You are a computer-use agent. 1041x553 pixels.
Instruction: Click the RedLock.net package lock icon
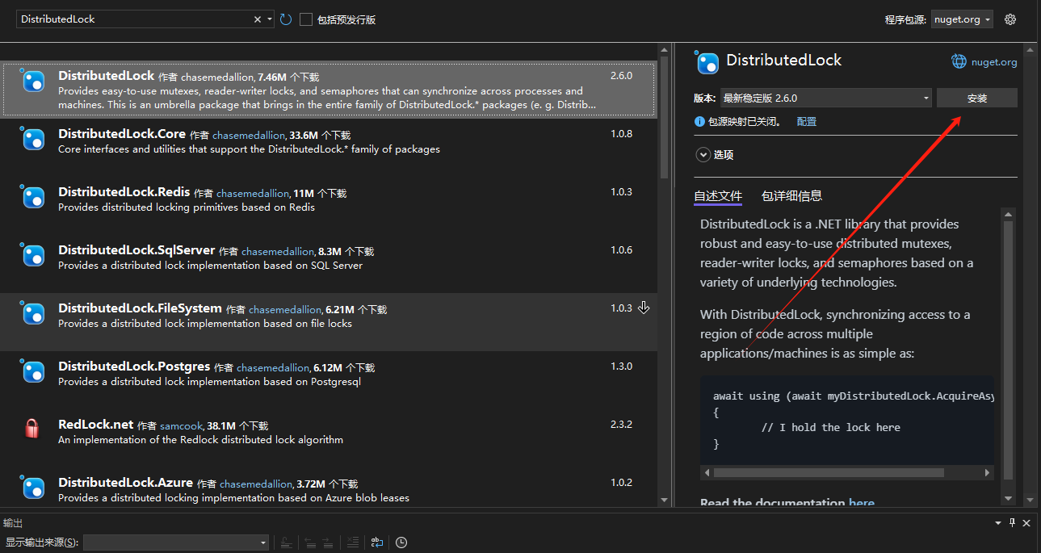(32, 429)
